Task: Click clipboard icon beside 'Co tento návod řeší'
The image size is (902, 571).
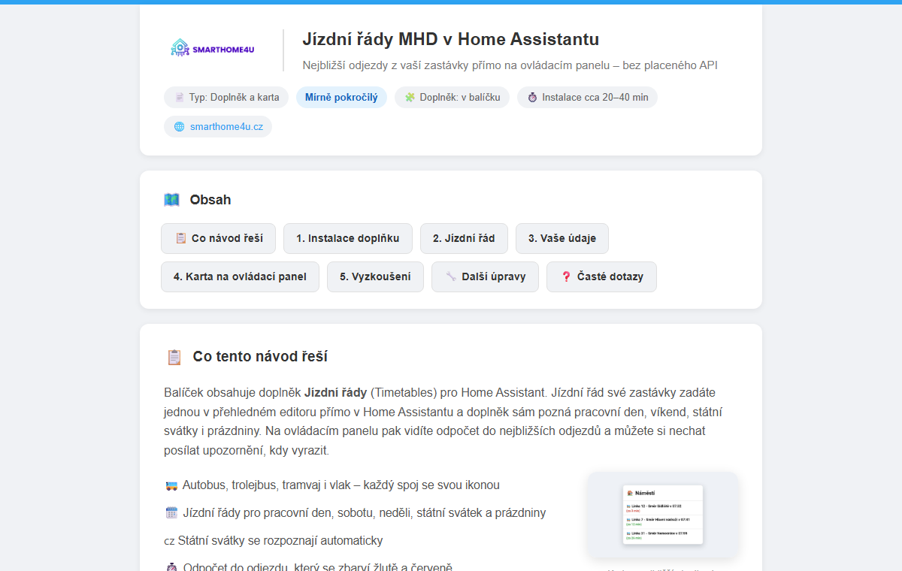Action: click(x=174, y=357)
